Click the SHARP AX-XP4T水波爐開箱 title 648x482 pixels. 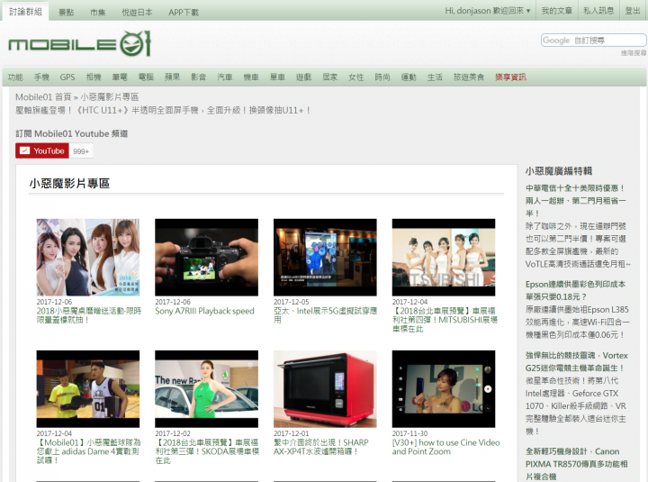[321, 447]
